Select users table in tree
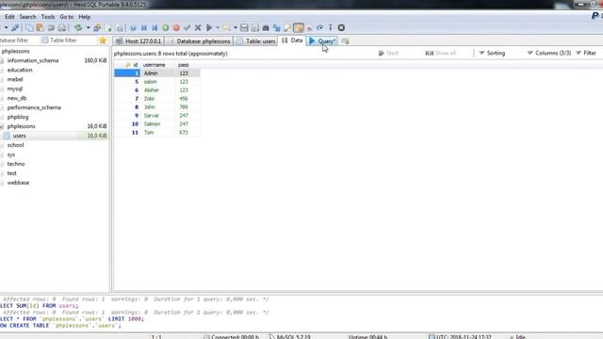The image size is (603, 339). [x=19, y=136]
